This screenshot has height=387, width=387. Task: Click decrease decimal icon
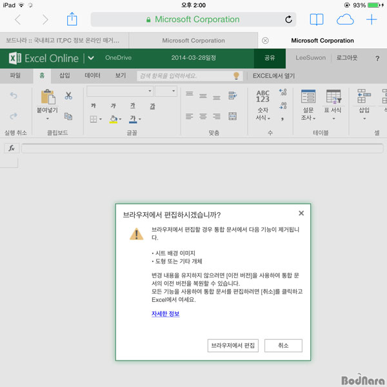click(x=283, y=106)
